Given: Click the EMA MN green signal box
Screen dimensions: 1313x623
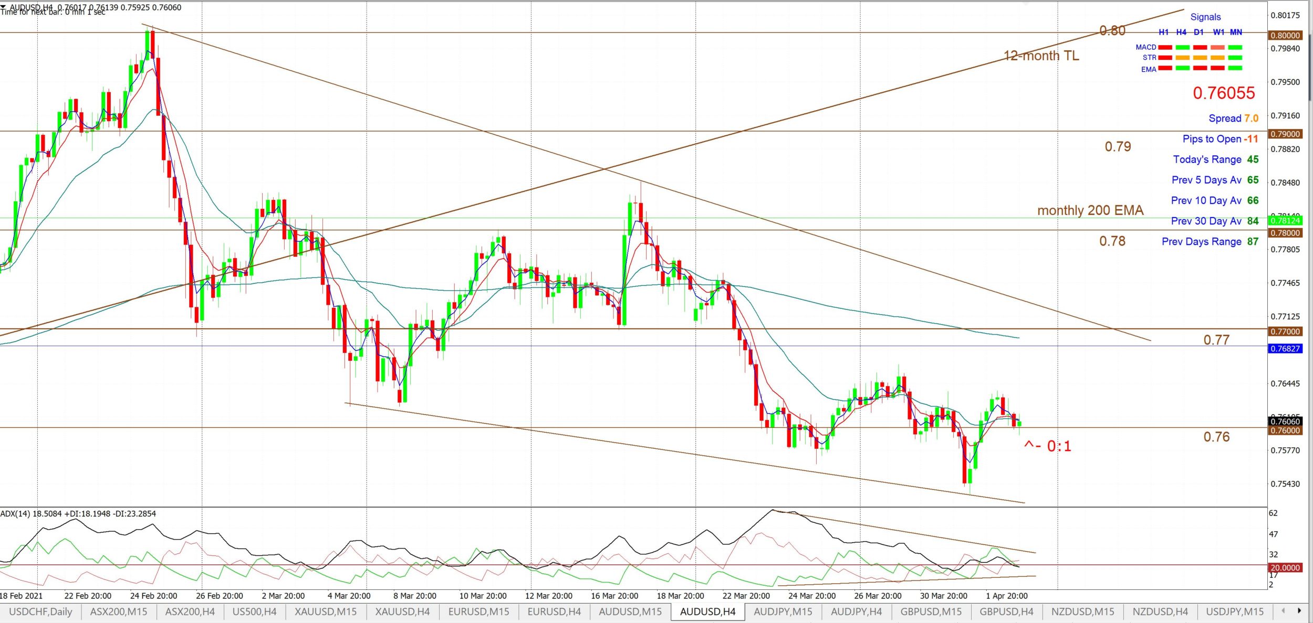Looking at the screenshot, I should [1235, 68].
